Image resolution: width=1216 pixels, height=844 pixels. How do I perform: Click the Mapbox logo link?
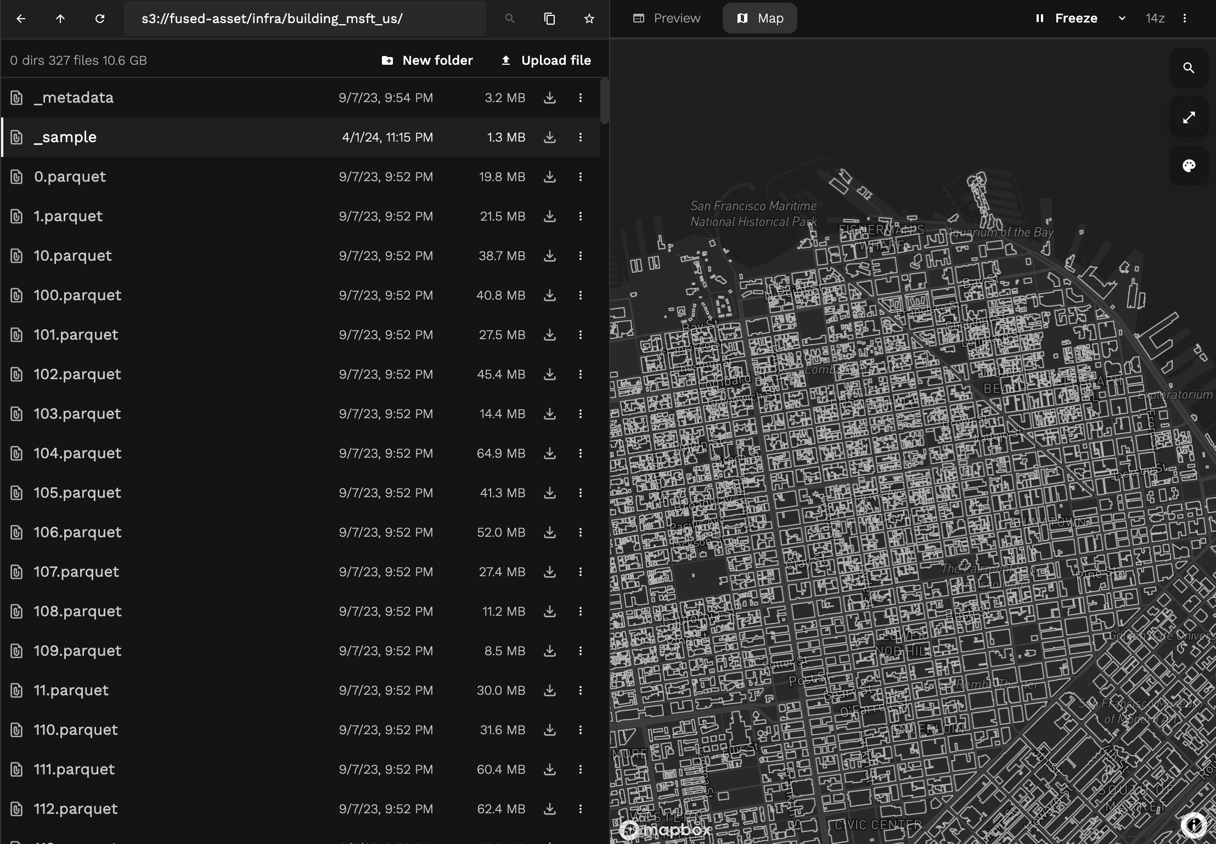point(665,830)
